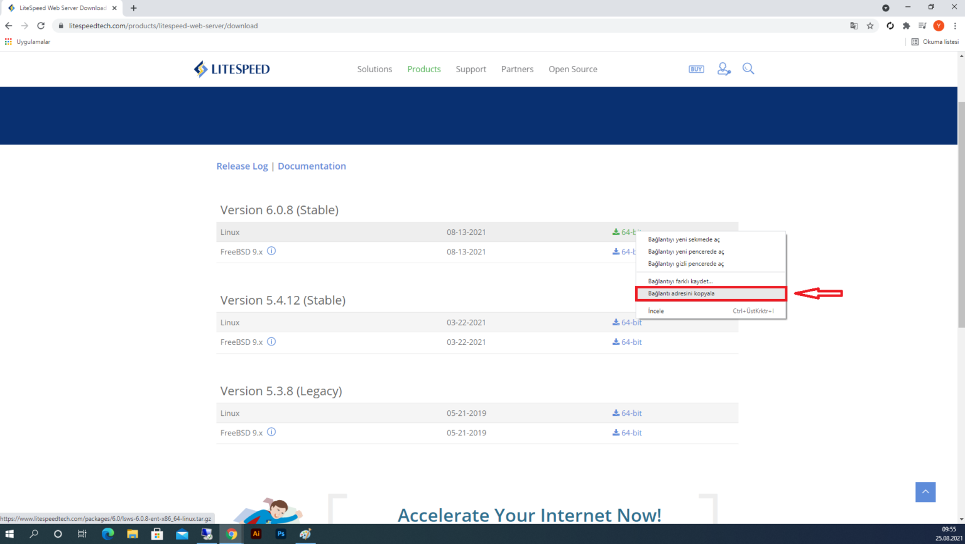Open Task View on the taskbar

pos(82,534)
